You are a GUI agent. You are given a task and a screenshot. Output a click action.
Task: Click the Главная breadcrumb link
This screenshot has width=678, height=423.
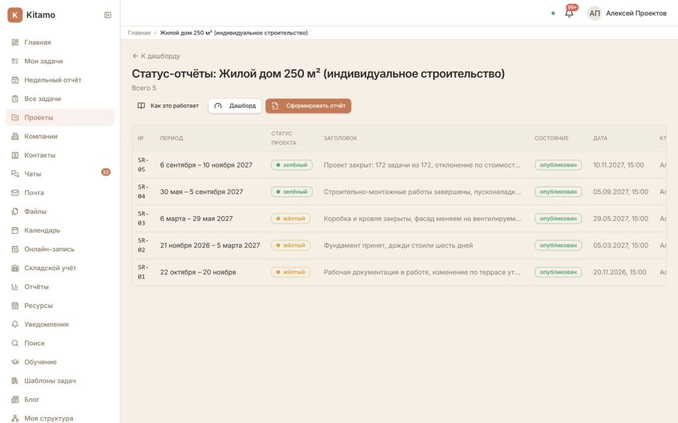(139, 33)
